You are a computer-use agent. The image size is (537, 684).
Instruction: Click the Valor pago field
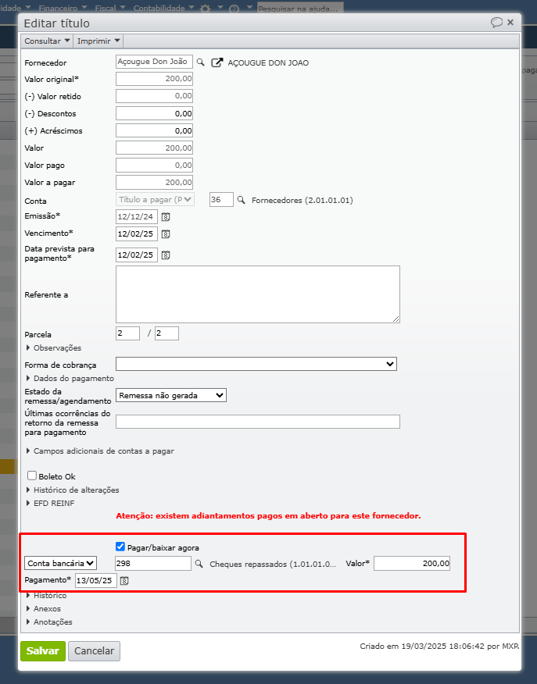coord(154,166)
